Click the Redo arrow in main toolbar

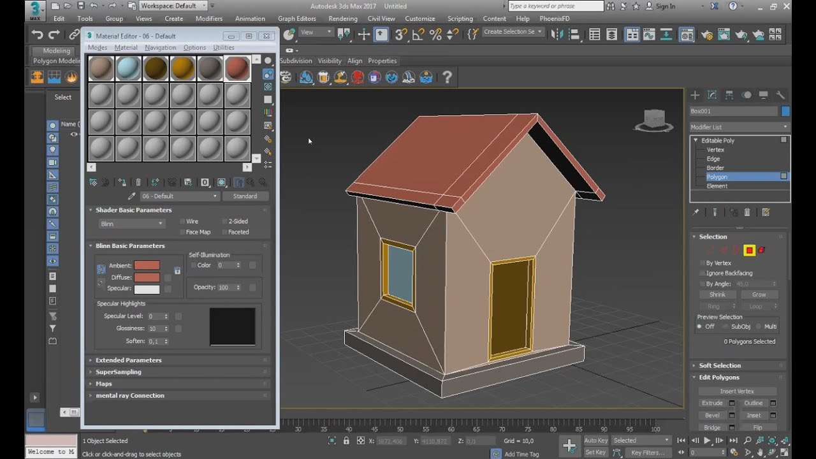tap(55, 35)
